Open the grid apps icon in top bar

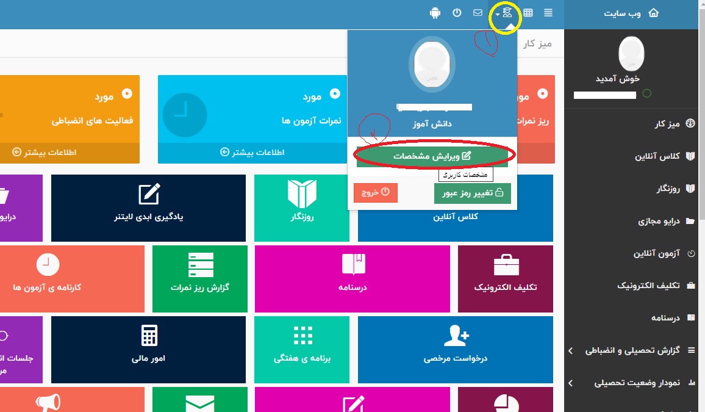pos(528,13)
